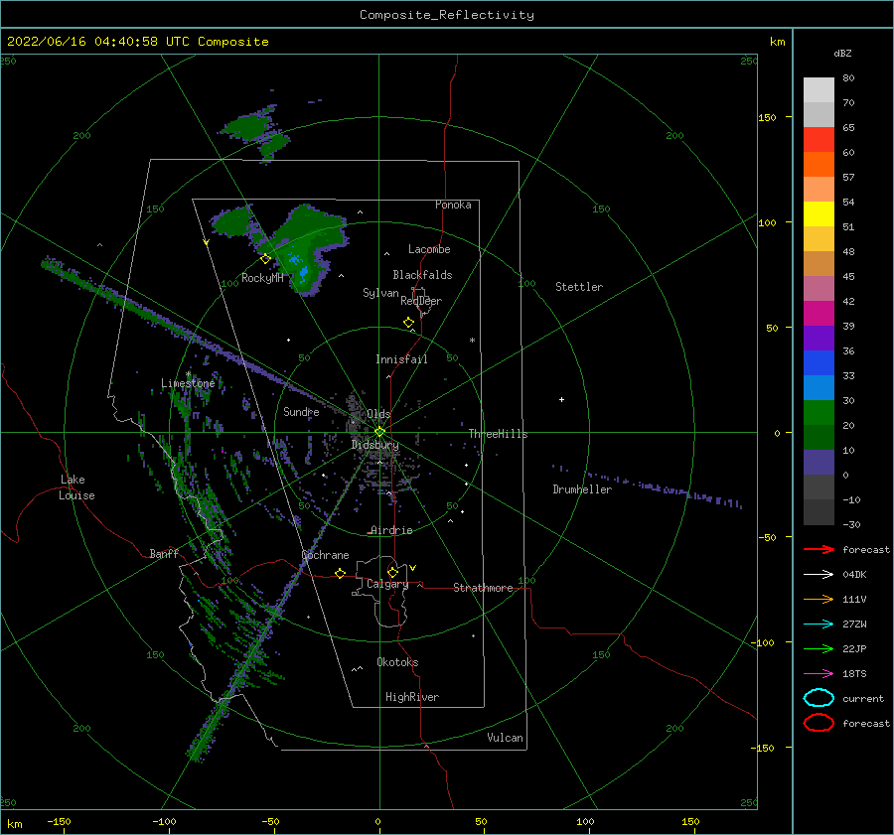
Task: Pick the magenta swatch between 42 and 39
Action: coord(819,314)
